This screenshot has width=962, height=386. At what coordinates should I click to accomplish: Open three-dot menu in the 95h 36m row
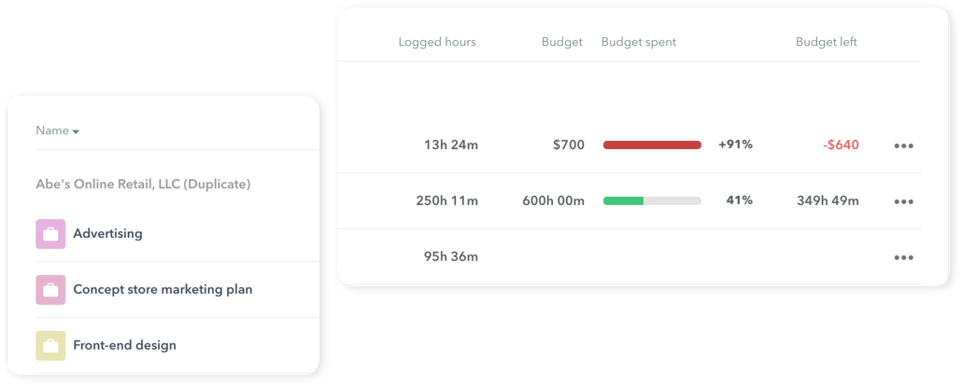pyautogui.click(x=904, y=257)
